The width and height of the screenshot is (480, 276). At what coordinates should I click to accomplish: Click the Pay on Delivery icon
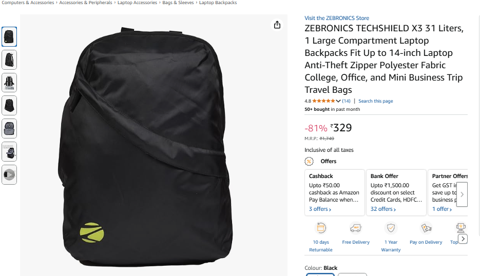point(426,228)
